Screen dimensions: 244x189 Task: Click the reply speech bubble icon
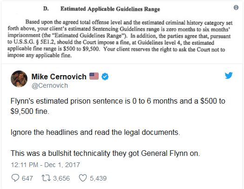15,178
